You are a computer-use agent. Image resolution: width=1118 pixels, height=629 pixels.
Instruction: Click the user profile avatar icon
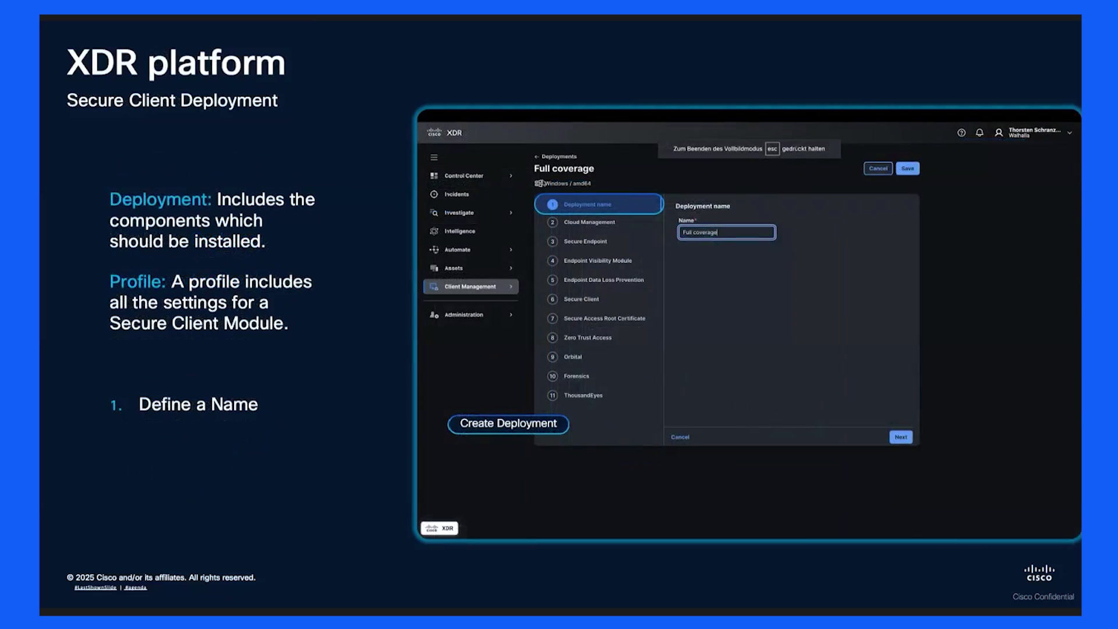(999, 133)
